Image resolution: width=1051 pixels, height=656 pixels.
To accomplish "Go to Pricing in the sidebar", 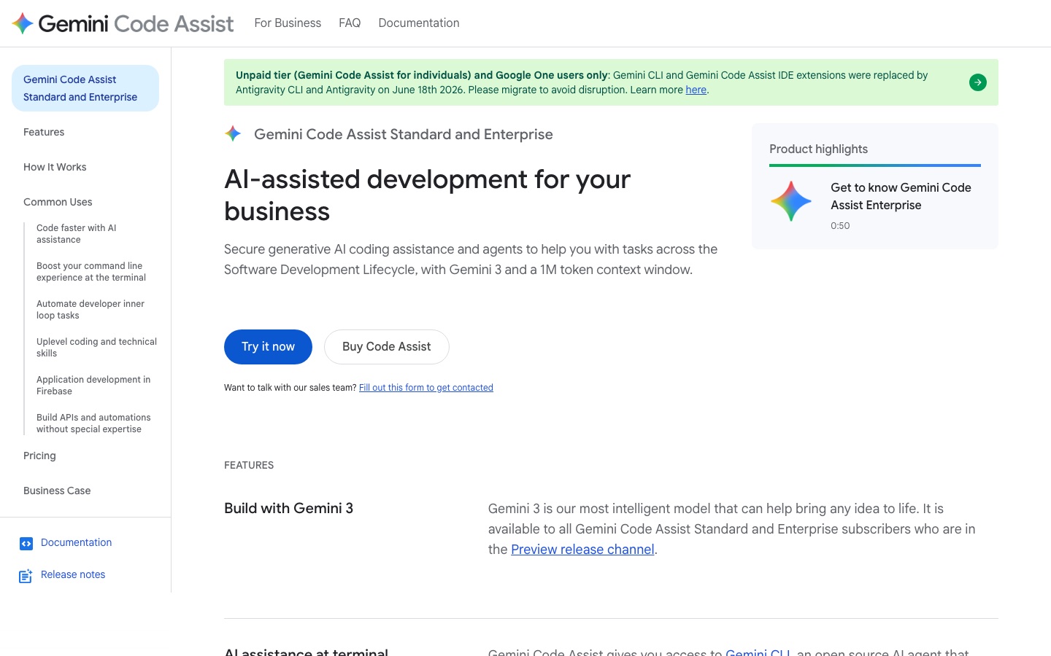I will pos(39,456).
